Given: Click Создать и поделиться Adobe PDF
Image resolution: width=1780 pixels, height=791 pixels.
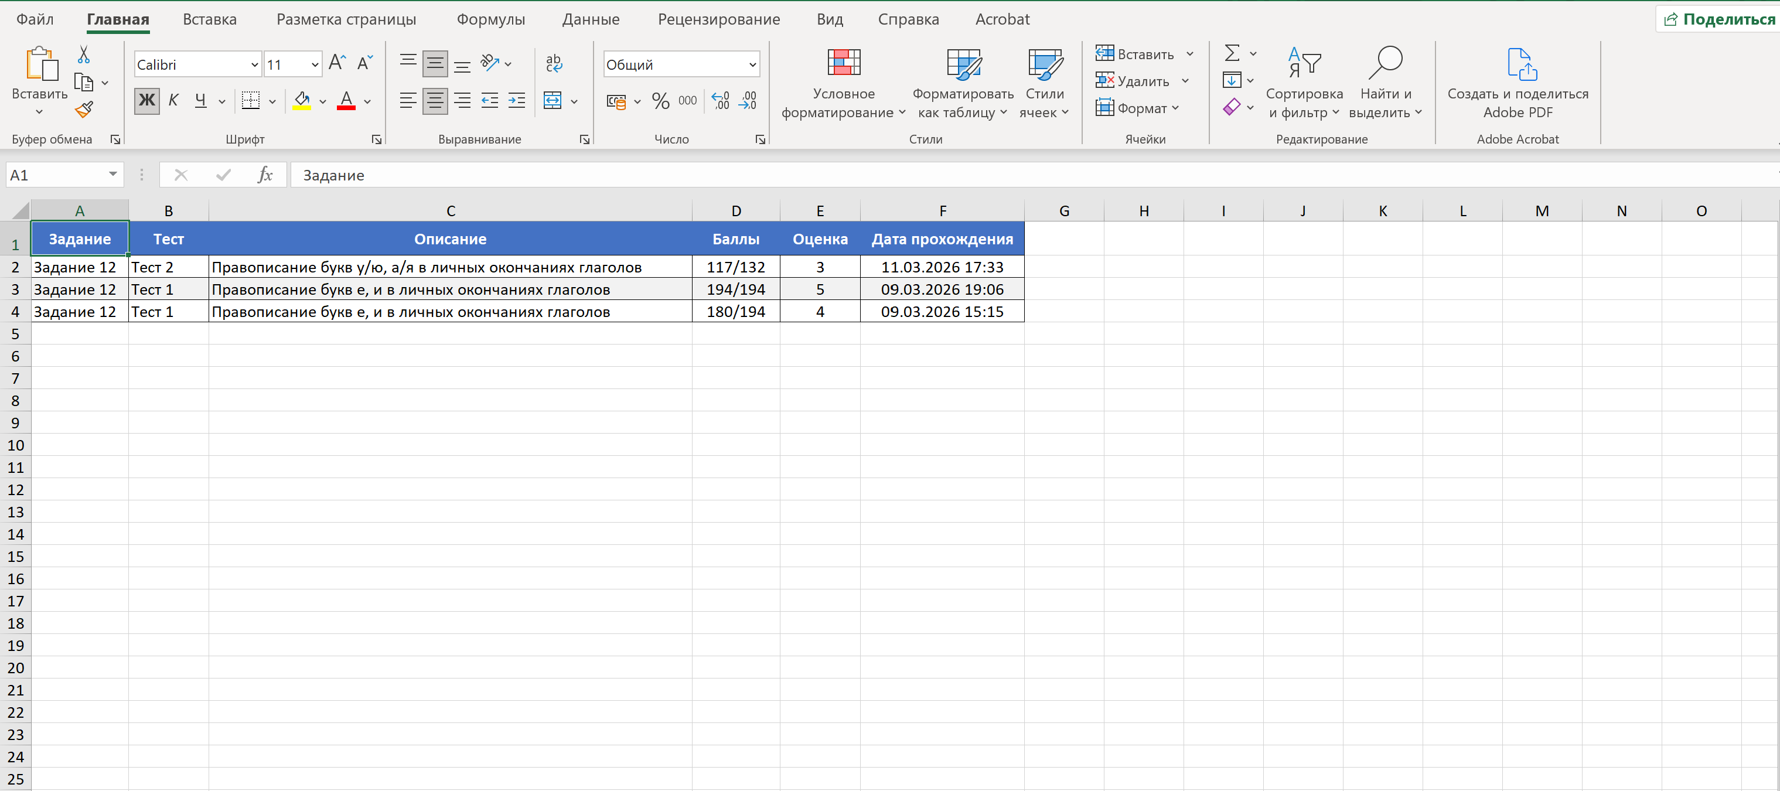Looking at the screenshot, I should [x=1518, y=84].
